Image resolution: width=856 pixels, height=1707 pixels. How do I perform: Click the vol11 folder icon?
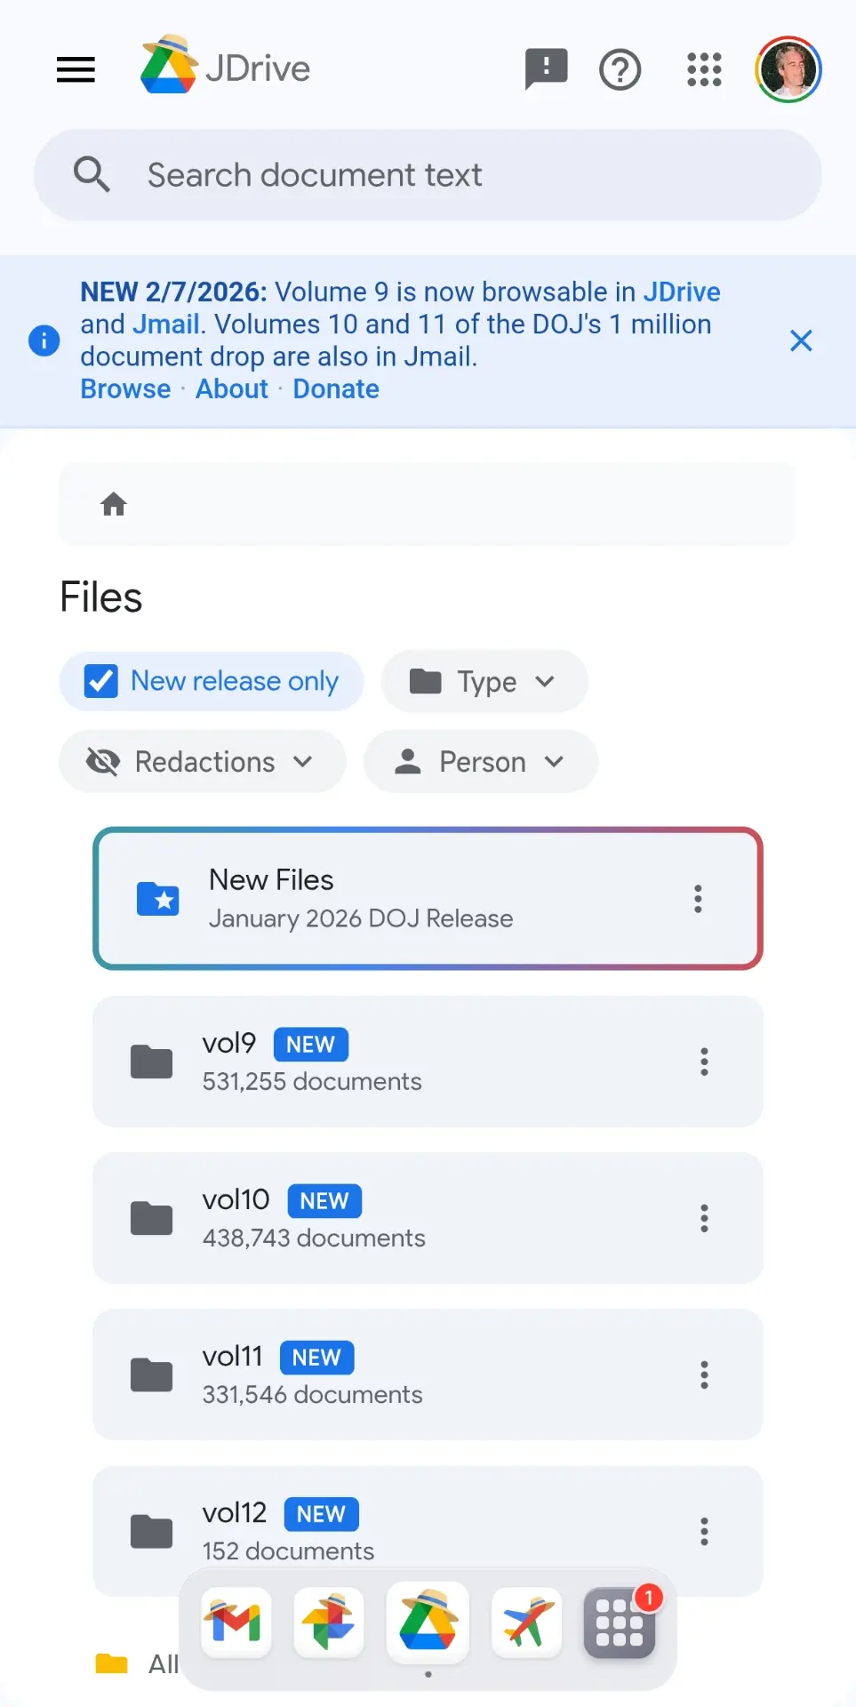point(152,1374)
